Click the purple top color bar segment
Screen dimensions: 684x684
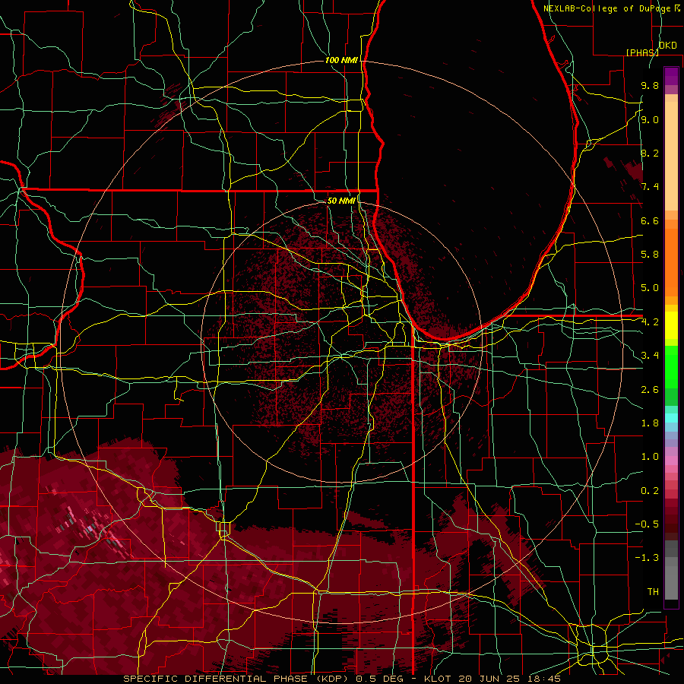[671, 76]
